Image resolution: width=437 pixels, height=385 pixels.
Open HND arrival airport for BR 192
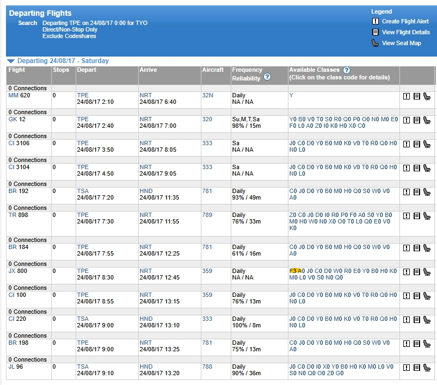coord(146,191)
